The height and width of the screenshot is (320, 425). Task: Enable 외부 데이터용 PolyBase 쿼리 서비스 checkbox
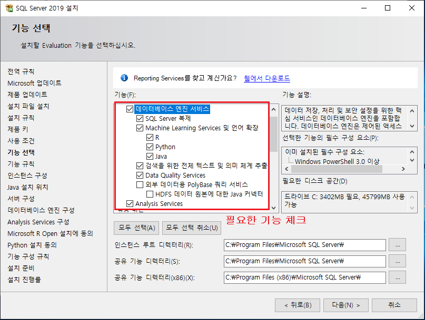tap(140, 185)
